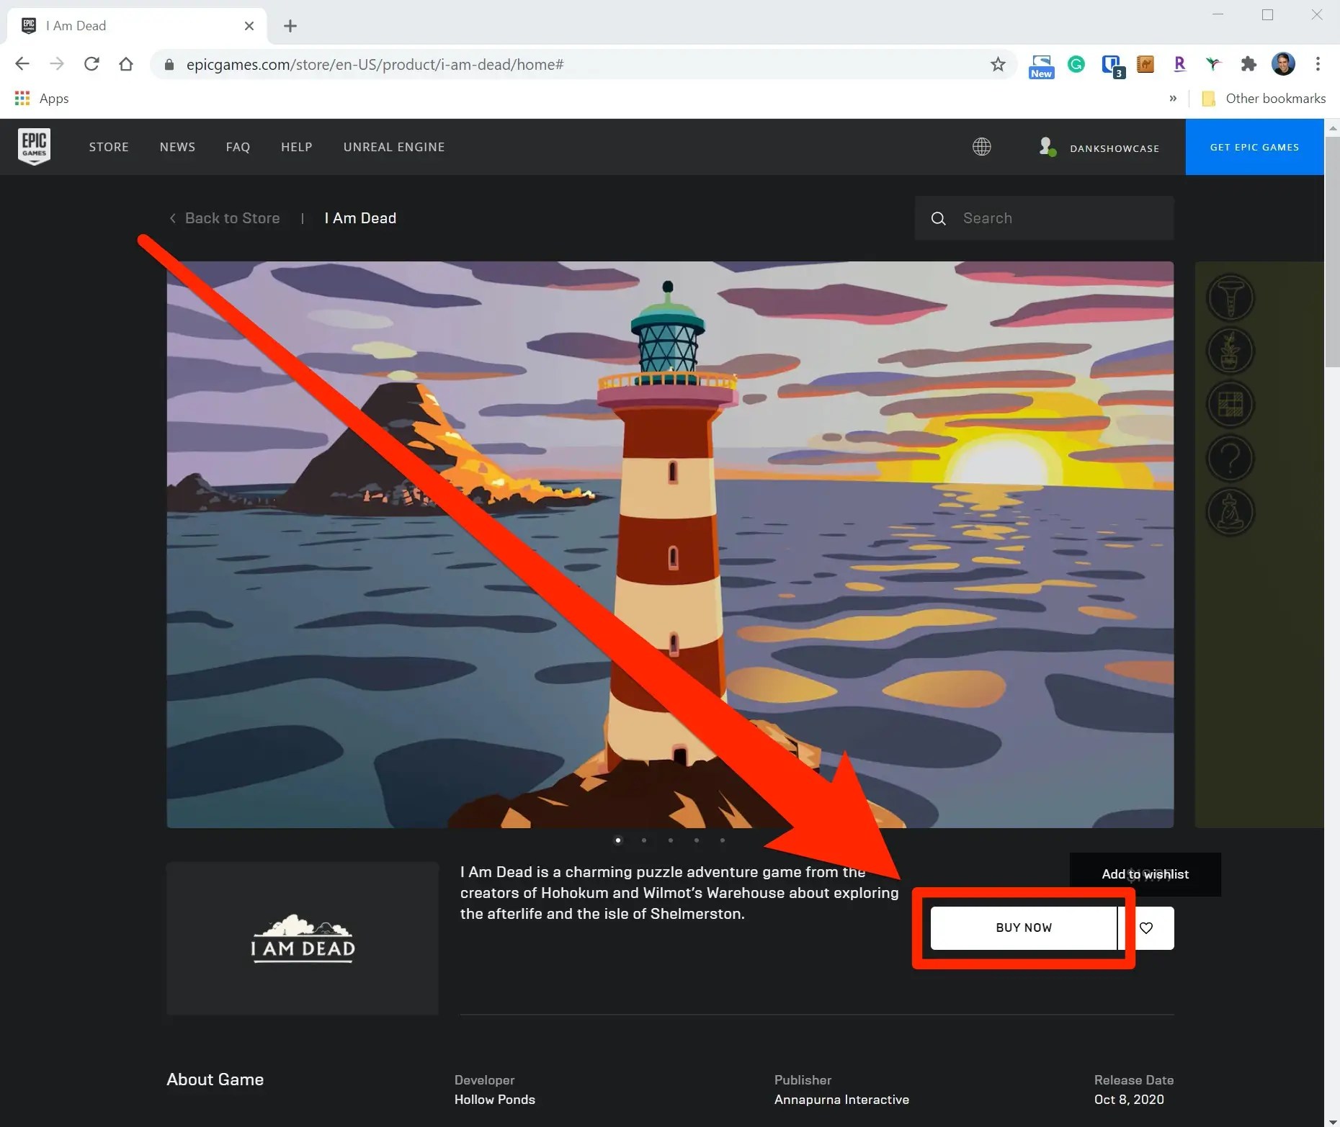Click the next carousel slide preview

click(1259, 544)
